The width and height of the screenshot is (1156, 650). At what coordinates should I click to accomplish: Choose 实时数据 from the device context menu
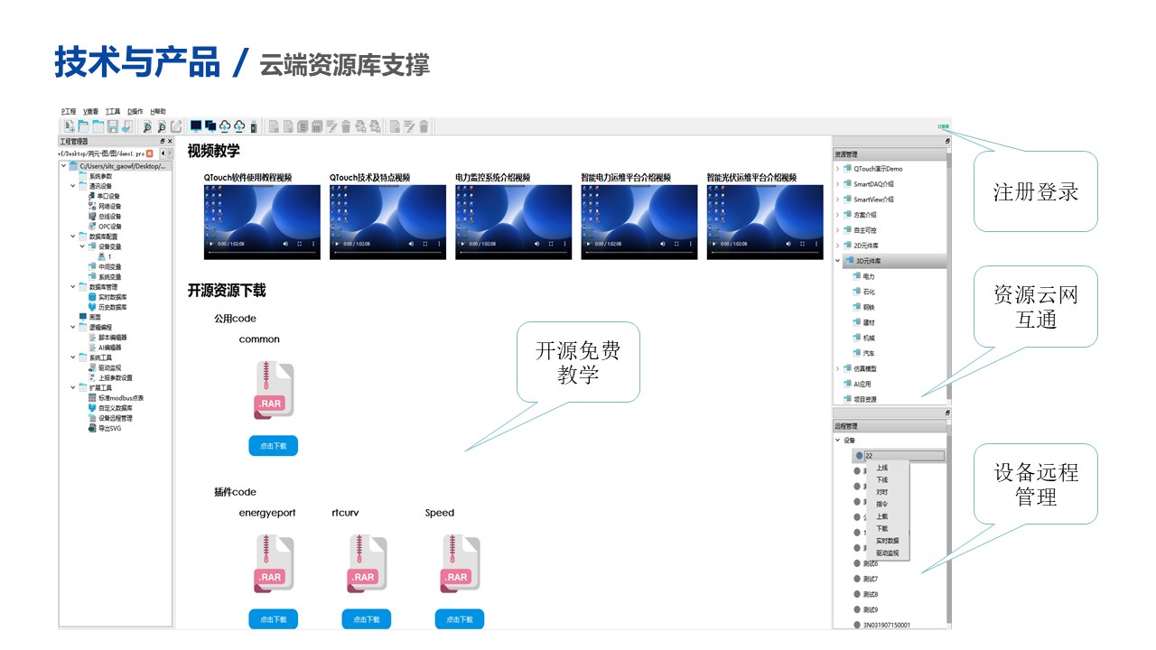click(x=888, y=541)
